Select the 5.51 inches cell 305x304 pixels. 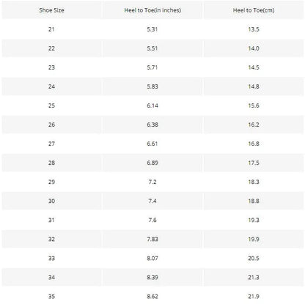152,48
